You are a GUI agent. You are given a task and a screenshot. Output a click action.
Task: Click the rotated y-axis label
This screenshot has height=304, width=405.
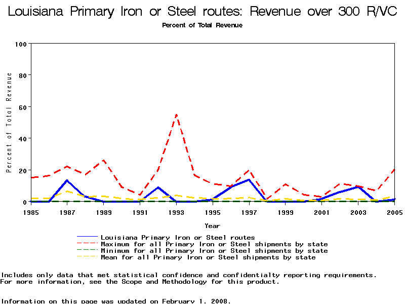(9, 122)
